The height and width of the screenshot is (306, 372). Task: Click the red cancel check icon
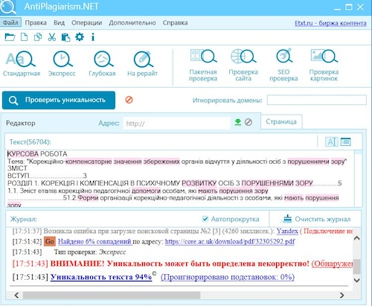[129, 100]
